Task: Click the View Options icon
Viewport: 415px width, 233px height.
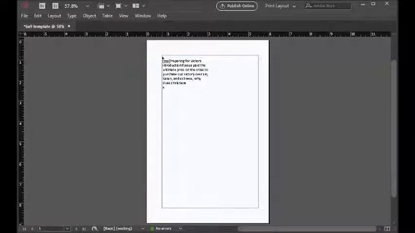Action: point(101,6)
